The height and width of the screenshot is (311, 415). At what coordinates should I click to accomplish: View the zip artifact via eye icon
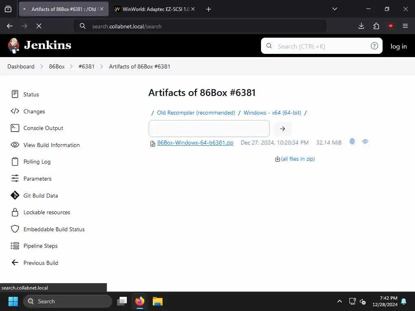pyautogui.click(x=365, y=141)
